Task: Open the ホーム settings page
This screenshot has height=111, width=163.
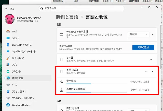Action: click(15, 31)
